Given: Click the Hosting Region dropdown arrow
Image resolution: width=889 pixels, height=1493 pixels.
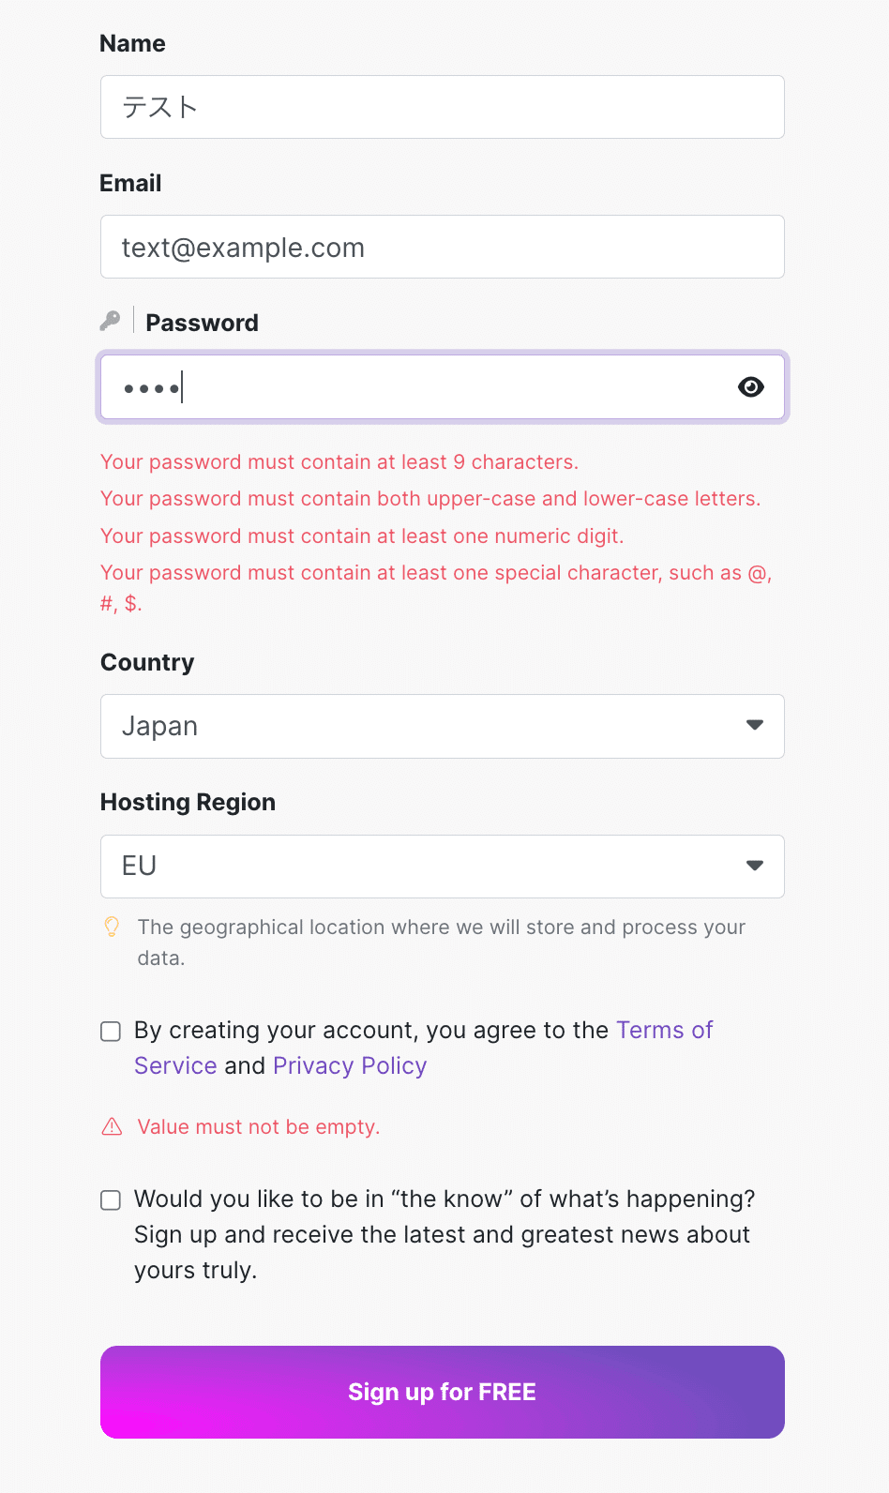Looking at the screenshot, I should pyautogui.click(x=754, y=866).
